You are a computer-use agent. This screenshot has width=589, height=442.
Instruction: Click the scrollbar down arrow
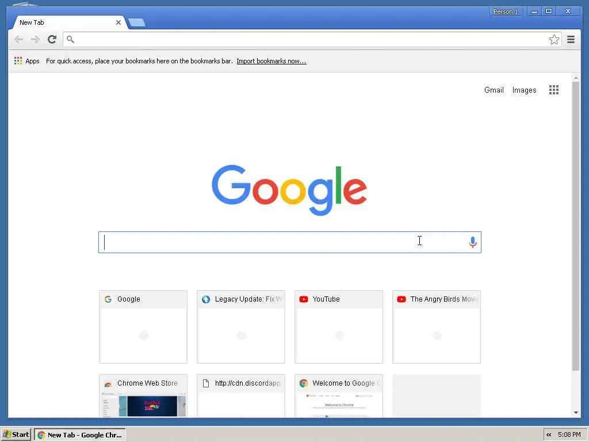click(576, 413)
